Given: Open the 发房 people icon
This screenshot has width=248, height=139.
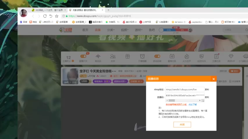Looking at the screenshot, I should tap(113, 56).
